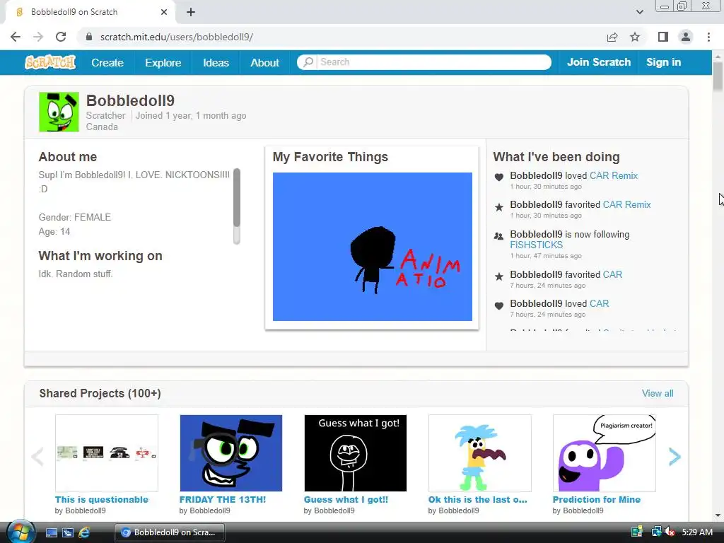Screen dimensions: 724x543
Task: Click the page vertical scrollbar thumb
Action: pos(718,76)
